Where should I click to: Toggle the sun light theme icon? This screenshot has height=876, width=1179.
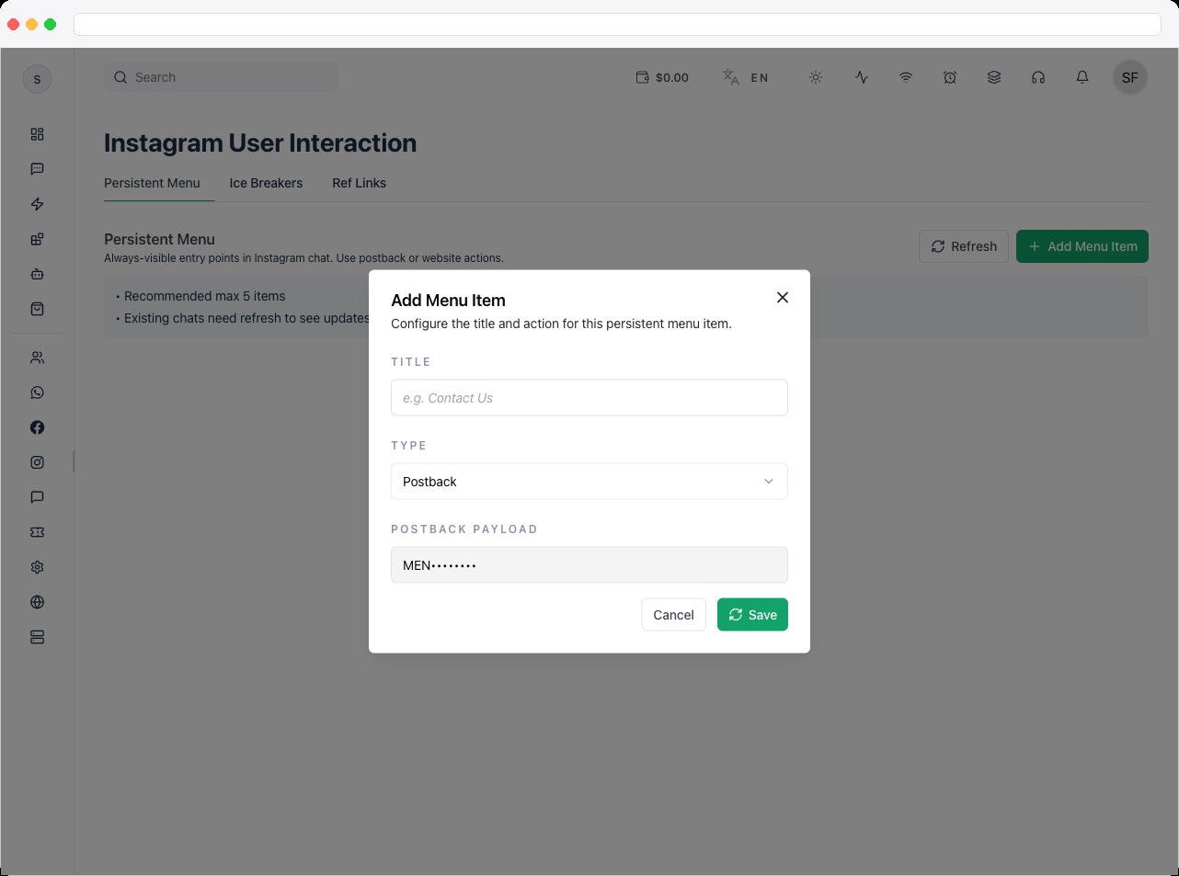pos(816,78)
